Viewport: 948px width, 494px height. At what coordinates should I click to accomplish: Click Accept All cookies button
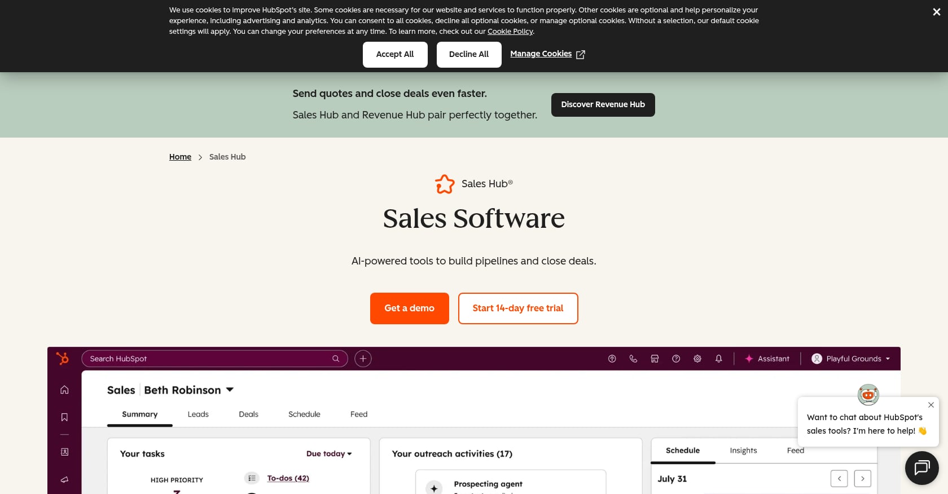pyautogui.click(x=395, y=55)
